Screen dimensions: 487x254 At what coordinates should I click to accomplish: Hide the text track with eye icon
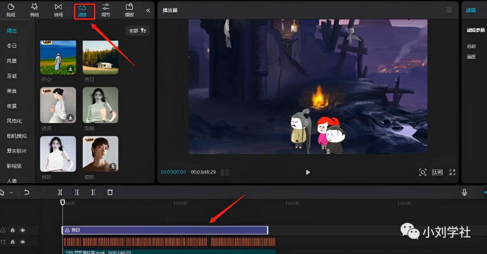tap(23, 242)
